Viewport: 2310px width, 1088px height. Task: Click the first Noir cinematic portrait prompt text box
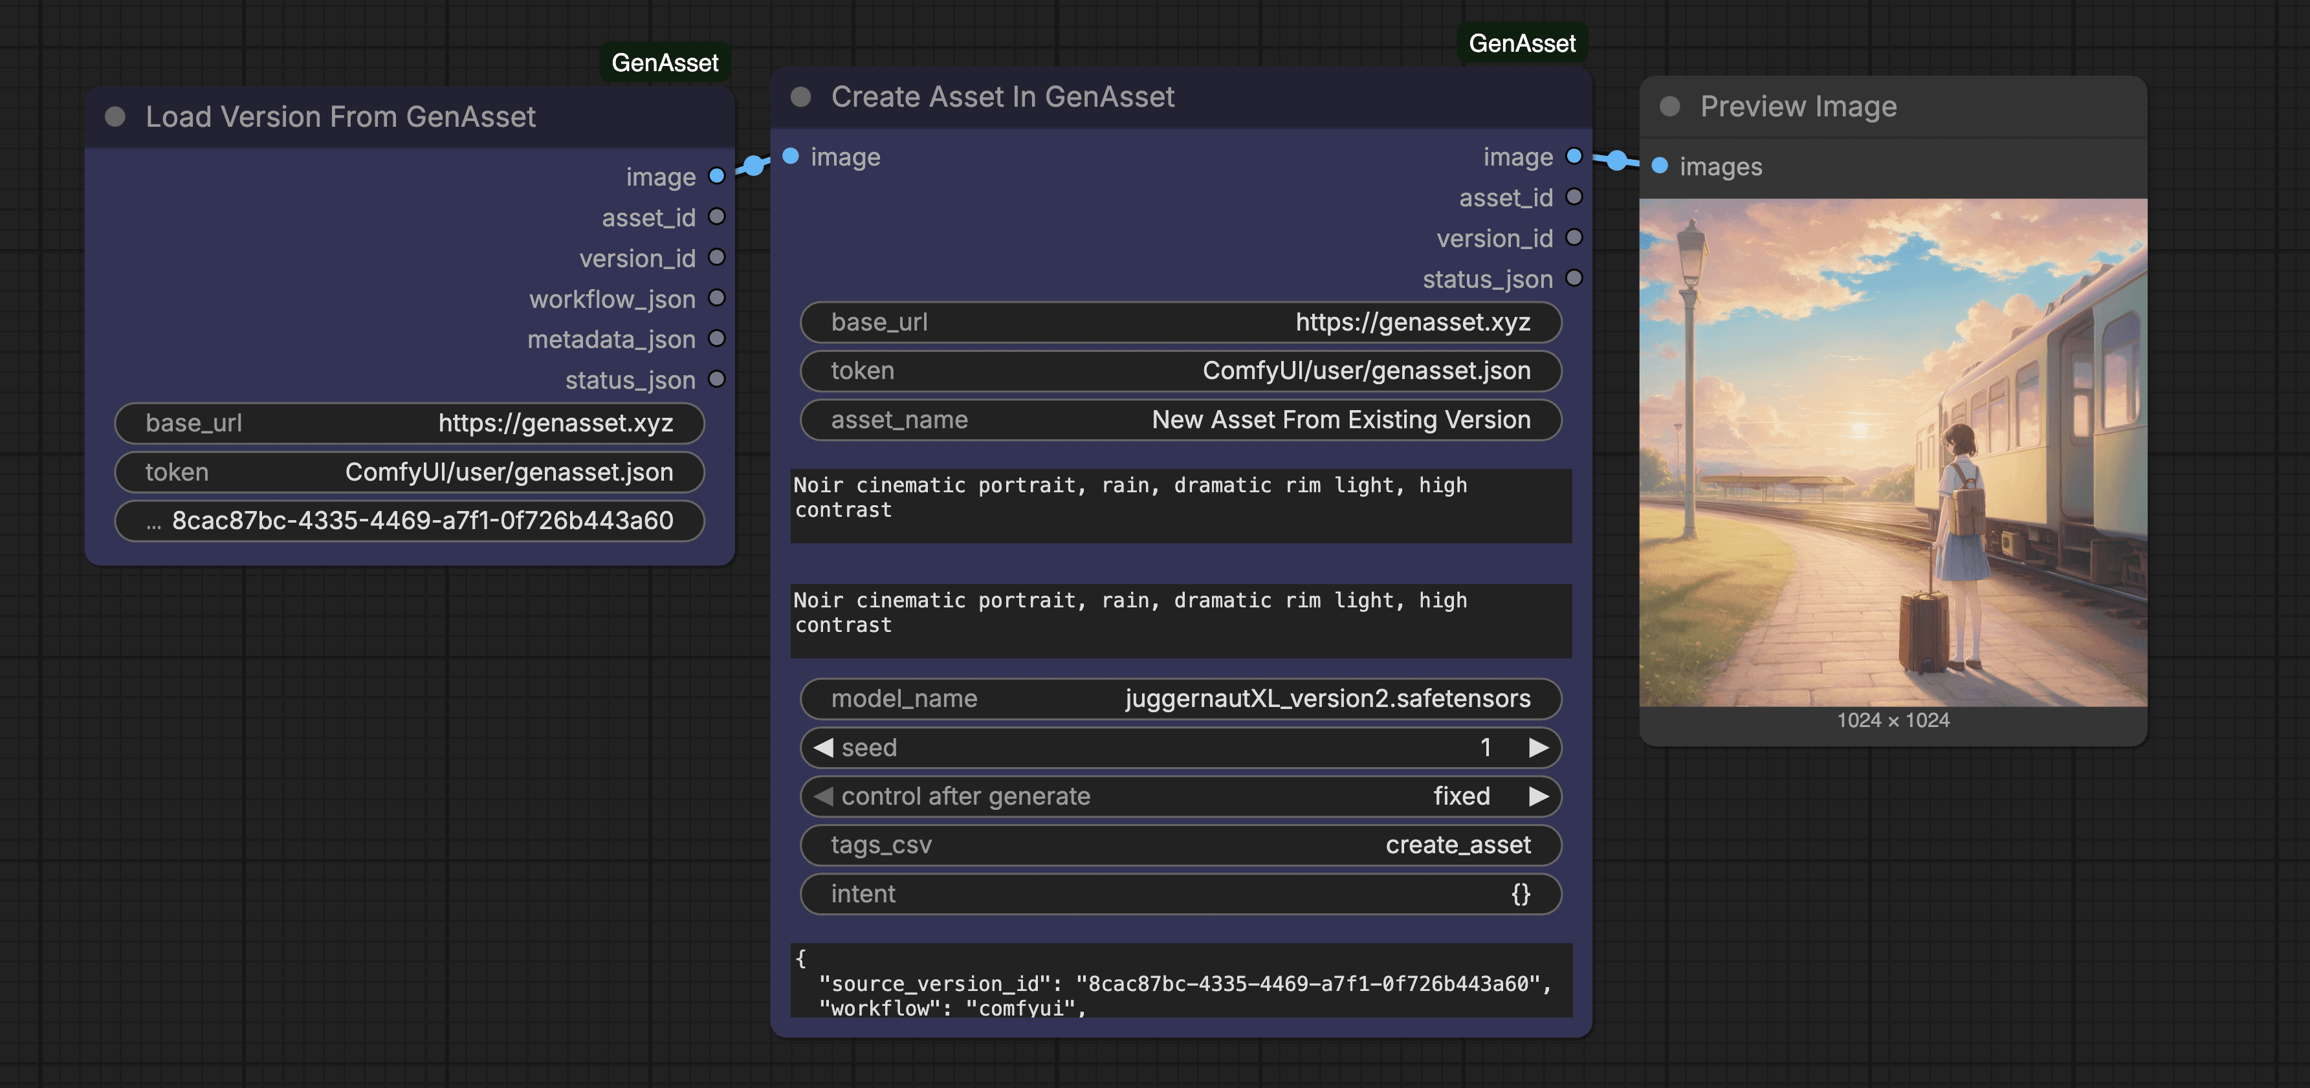point(1180,505)
